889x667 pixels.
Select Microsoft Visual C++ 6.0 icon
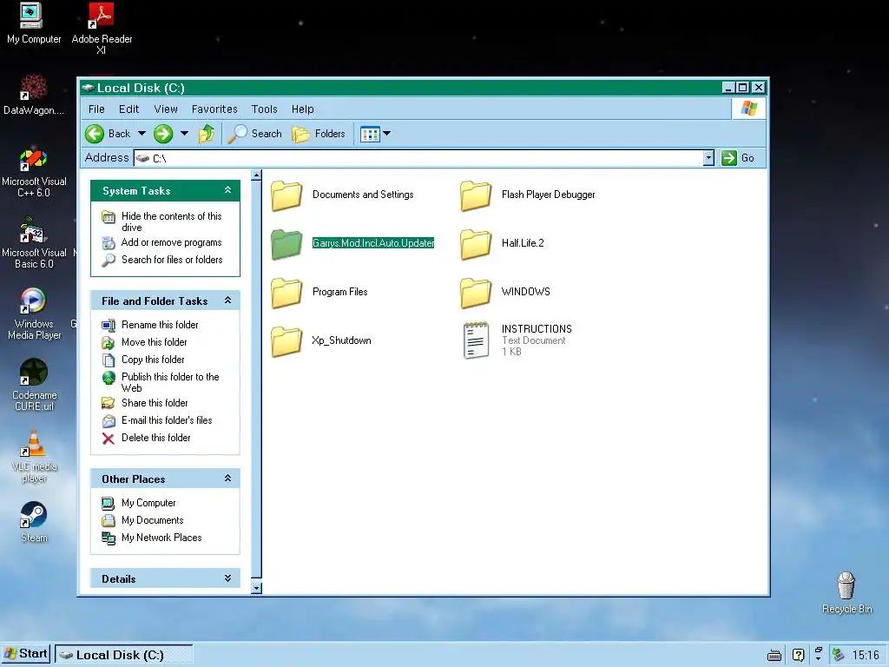34,172
